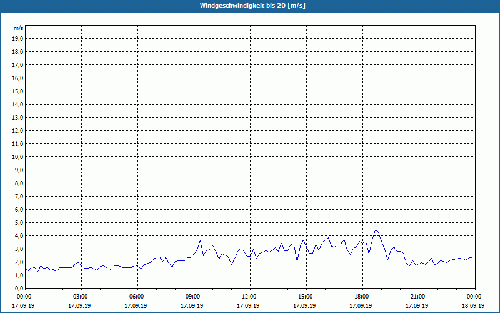Select the "7,0" y-axis label
The width and height of the screenshot is (500, 313).
[x=19, y=196]
